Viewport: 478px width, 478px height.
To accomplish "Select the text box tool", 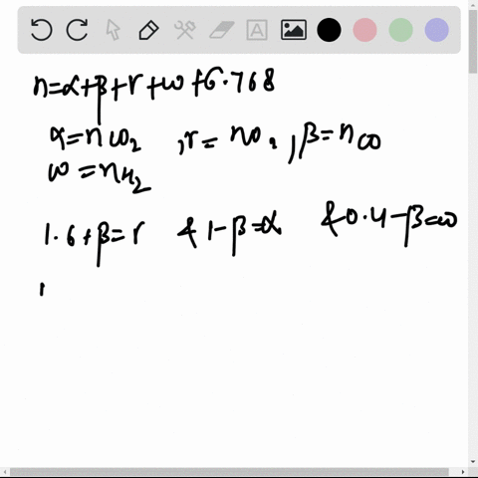I will 257,30.
